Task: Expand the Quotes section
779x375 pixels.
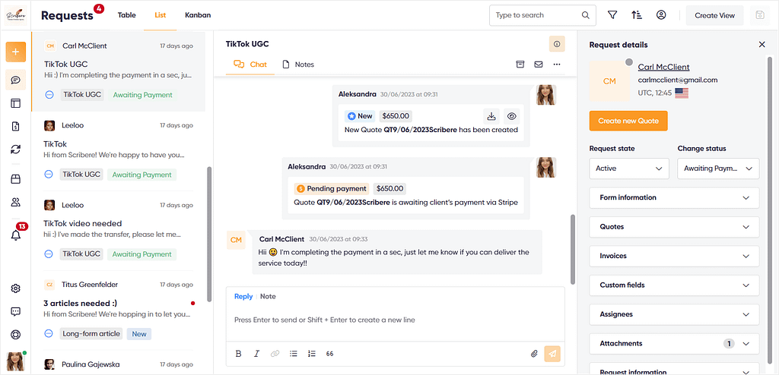Action: tap(674, 227)
